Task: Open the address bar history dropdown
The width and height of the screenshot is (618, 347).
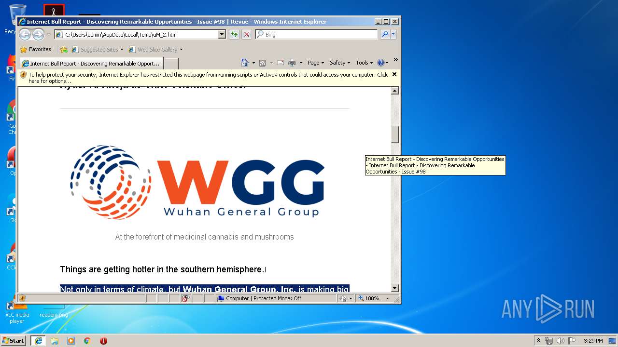Action: [x=222, y=34]
